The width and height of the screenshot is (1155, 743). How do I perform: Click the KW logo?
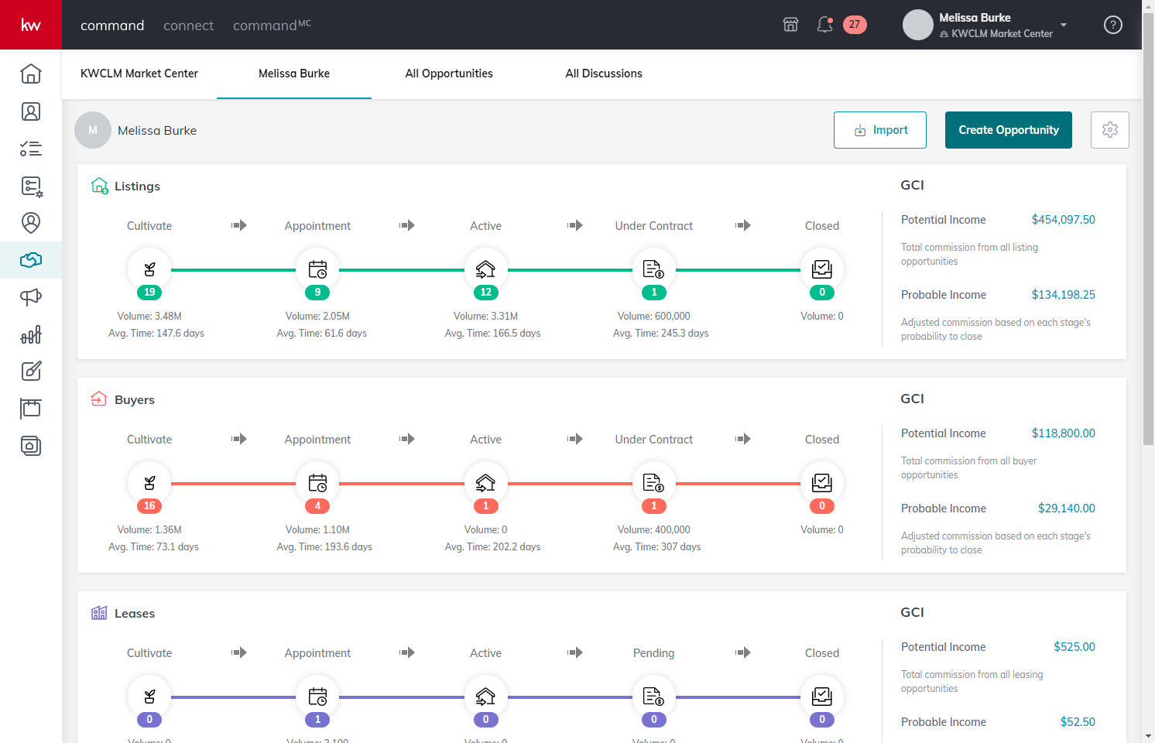31,25
